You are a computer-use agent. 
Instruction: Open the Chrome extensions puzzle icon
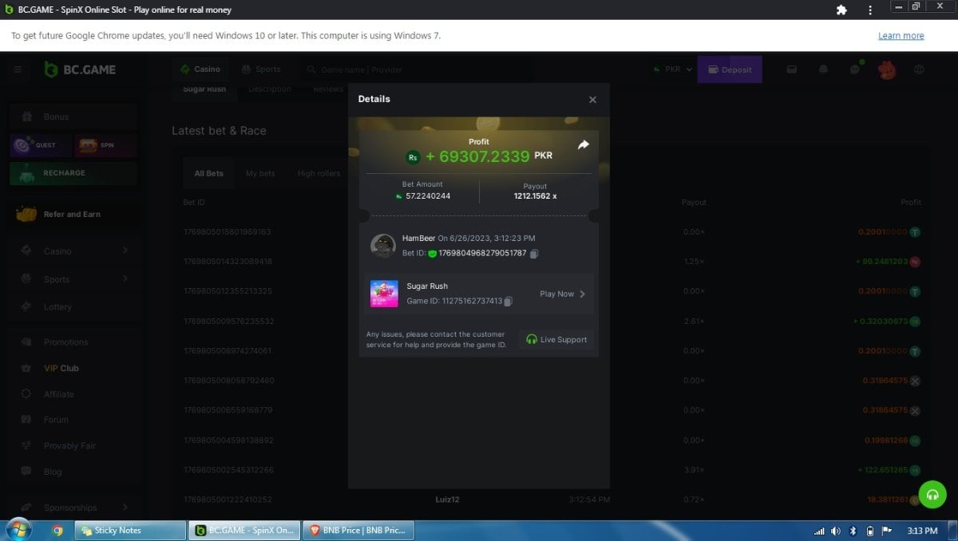(x=841, y=10)
